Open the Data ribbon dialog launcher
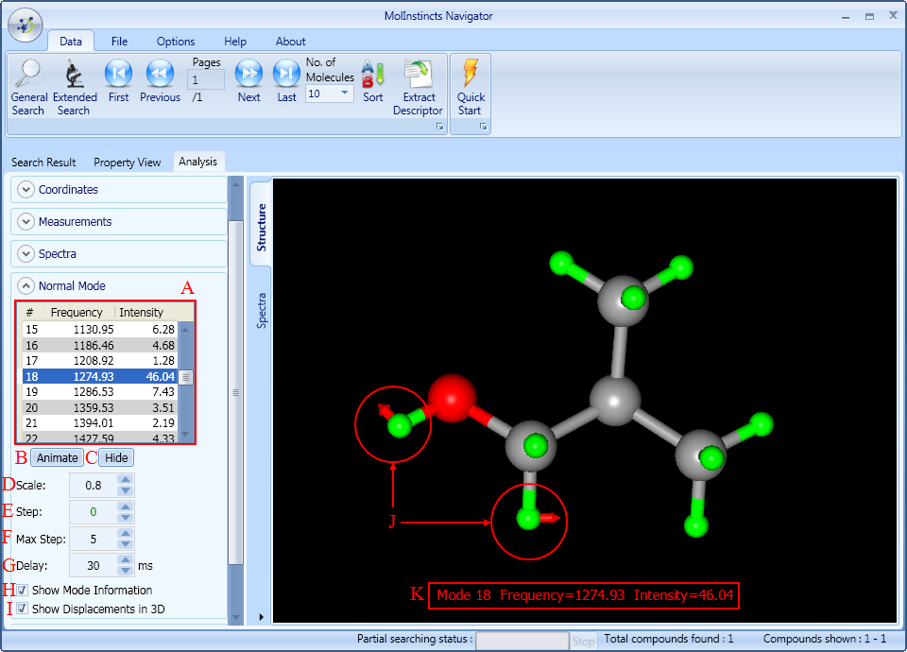Screen dimensions: 907x652 pyautogui.click(x=440, y=127)
